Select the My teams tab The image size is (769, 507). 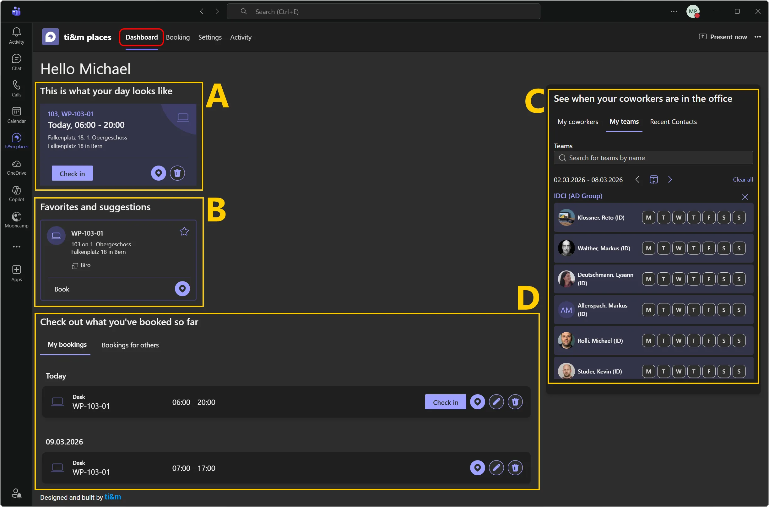[x=624, y=122]
